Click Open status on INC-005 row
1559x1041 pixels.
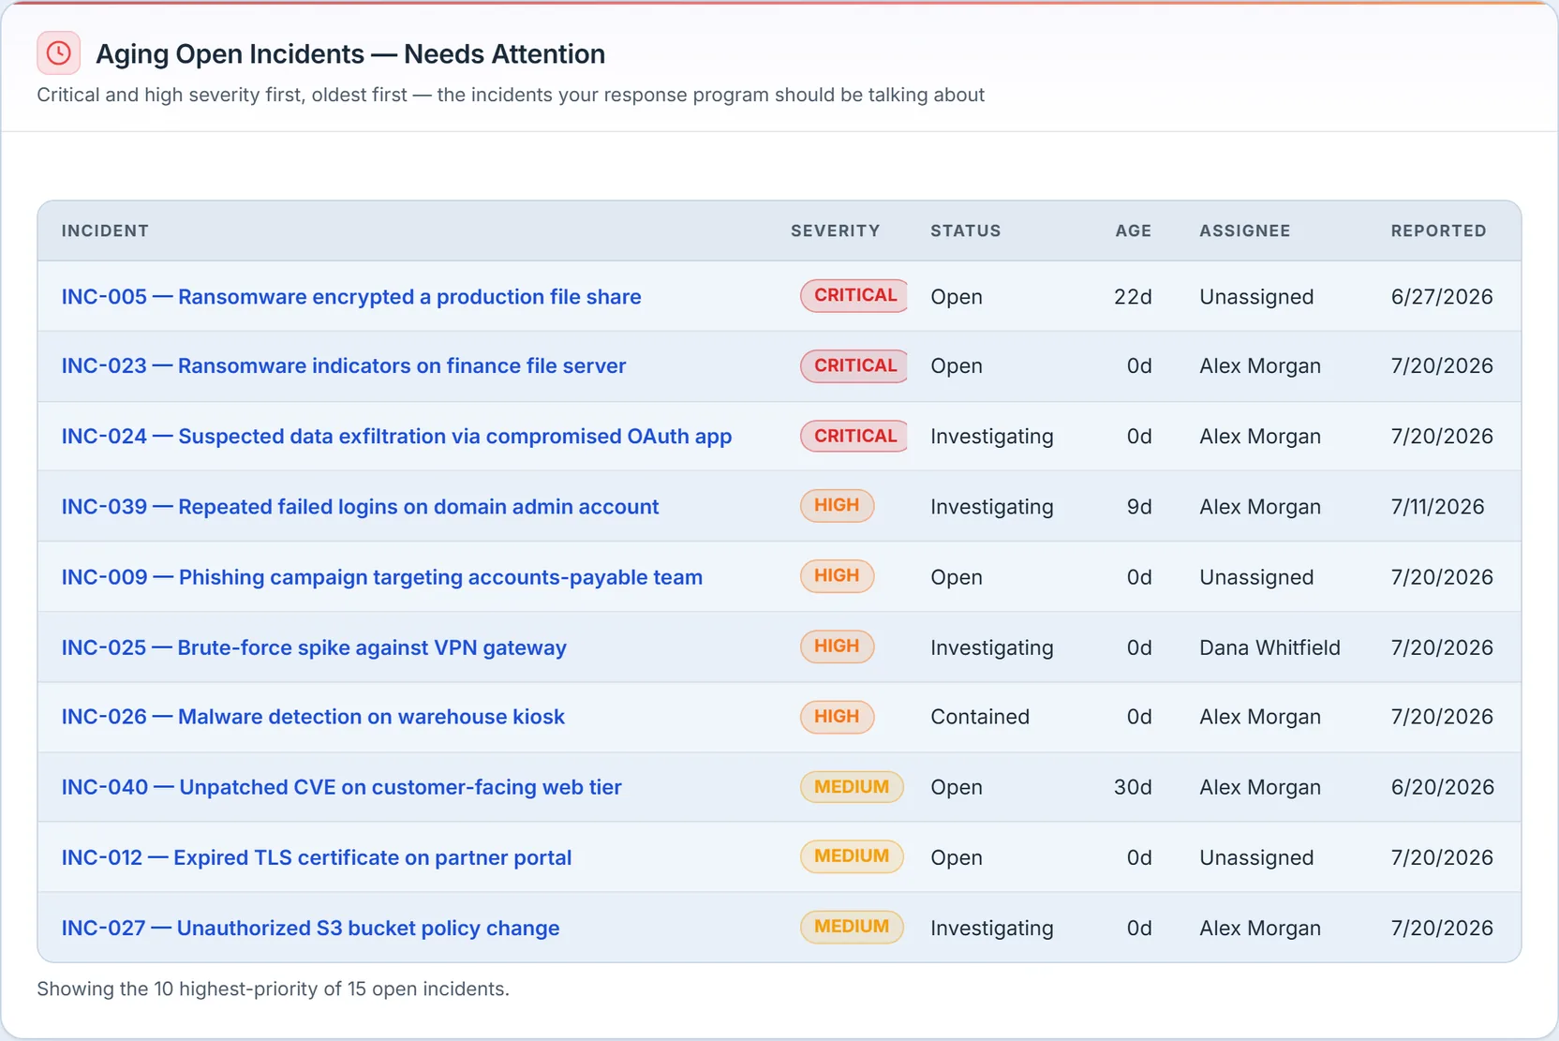click(x=957, y=297)
